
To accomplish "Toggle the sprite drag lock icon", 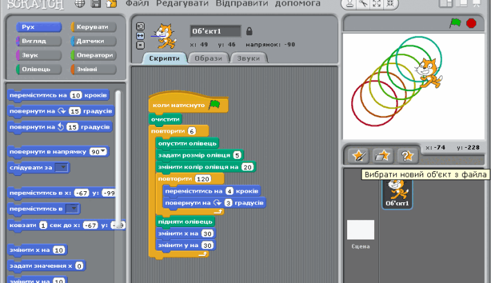I will click(249, 31).
